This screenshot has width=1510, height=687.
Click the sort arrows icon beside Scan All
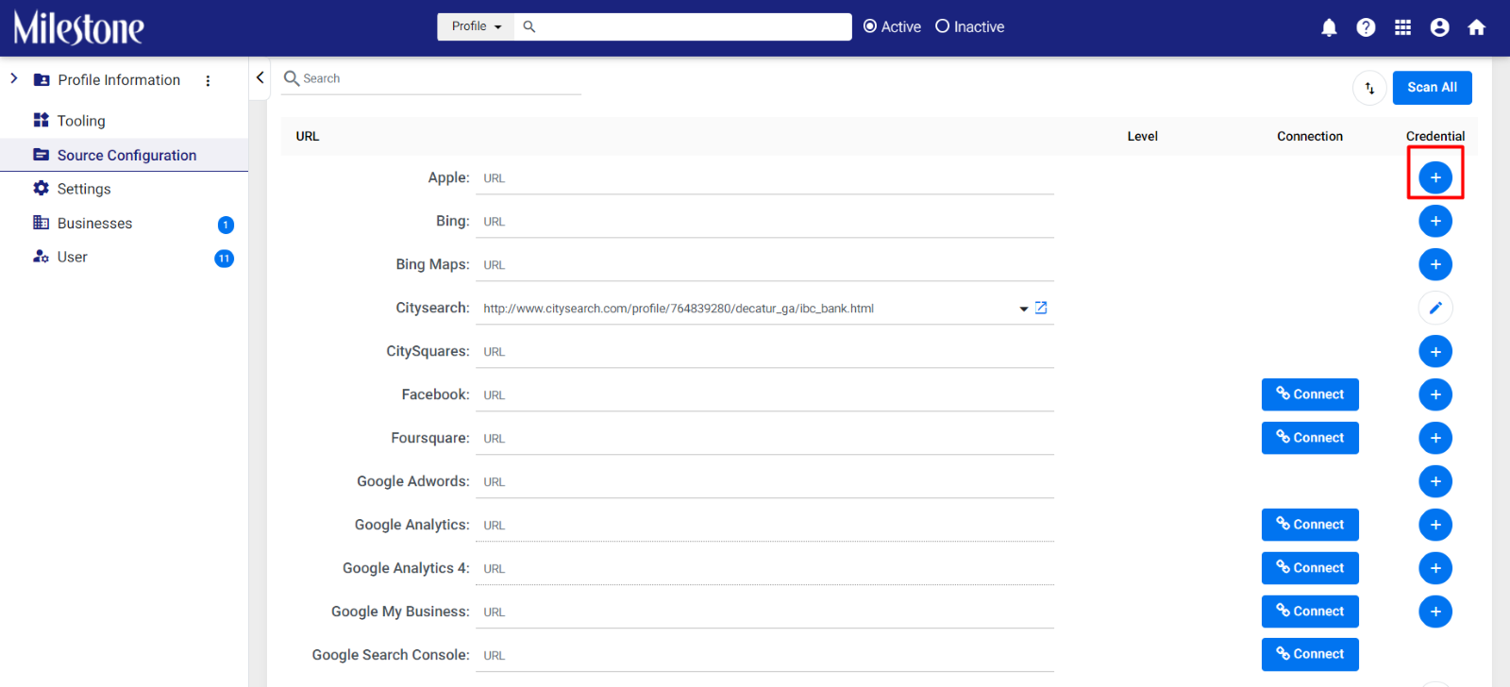click(x=1369, y=88)
